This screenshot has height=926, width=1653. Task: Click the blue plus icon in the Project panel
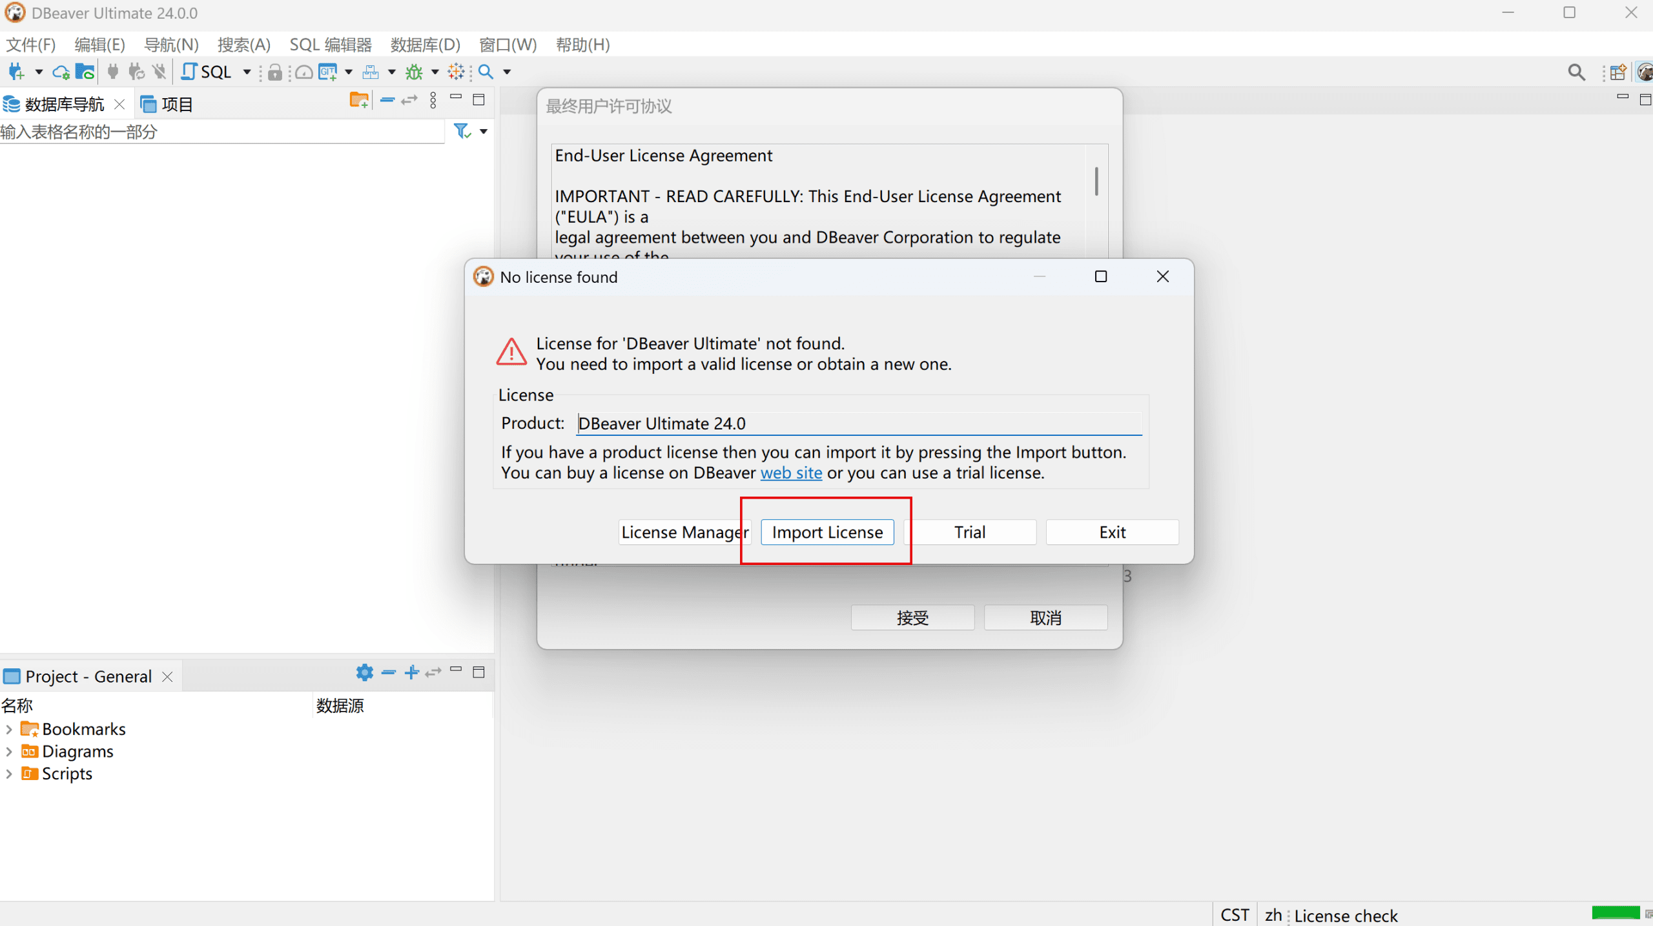pyautogui.click(x=411, y=672)
